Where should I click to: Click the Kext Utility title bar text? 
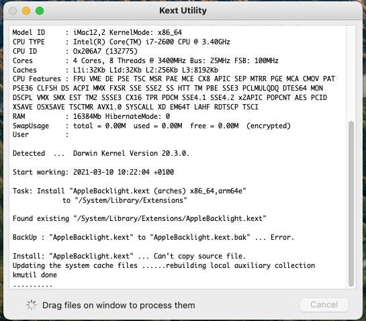(183, 11)
